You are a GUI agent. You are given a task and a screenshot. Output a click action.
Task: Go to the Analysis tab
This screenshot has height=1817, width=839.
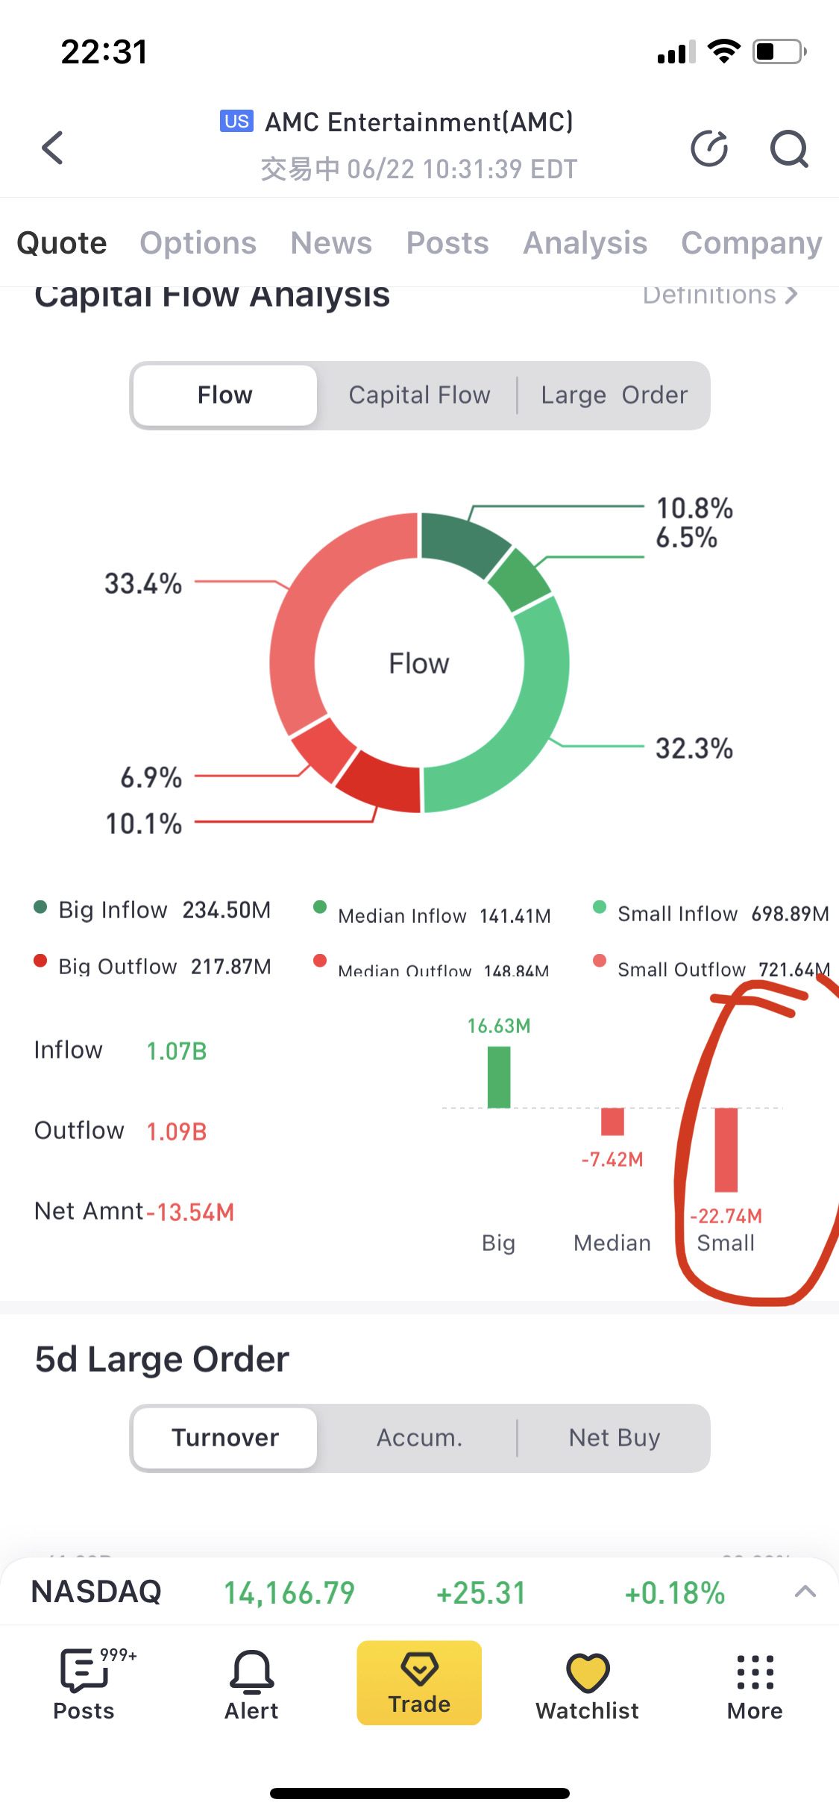[585, 243]
